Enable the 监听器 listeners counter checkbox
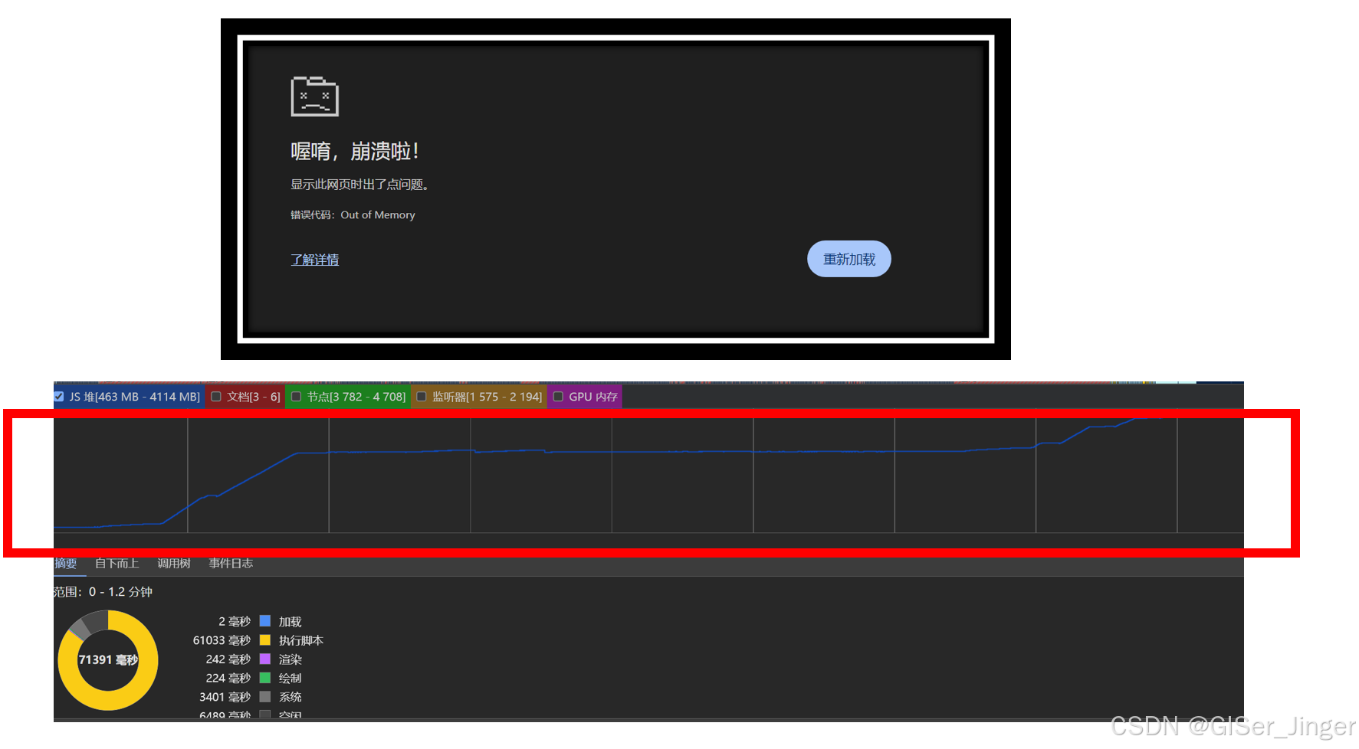This screenshot has width=1359, height=749. pyautogui.click(x=421, y=396)
